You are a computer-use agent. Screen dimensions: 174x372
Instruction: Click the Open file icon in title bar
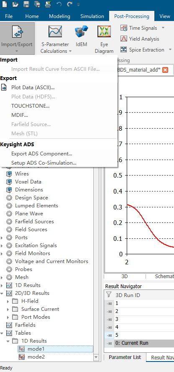15,4
